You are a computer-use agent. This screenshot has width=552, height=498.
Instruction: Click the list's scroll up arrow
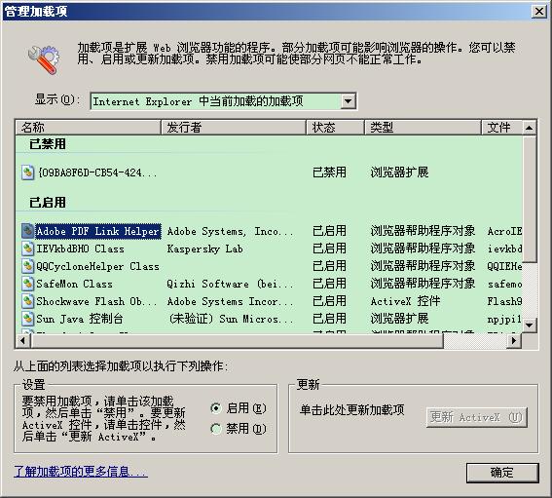click(x=529, y=128)
